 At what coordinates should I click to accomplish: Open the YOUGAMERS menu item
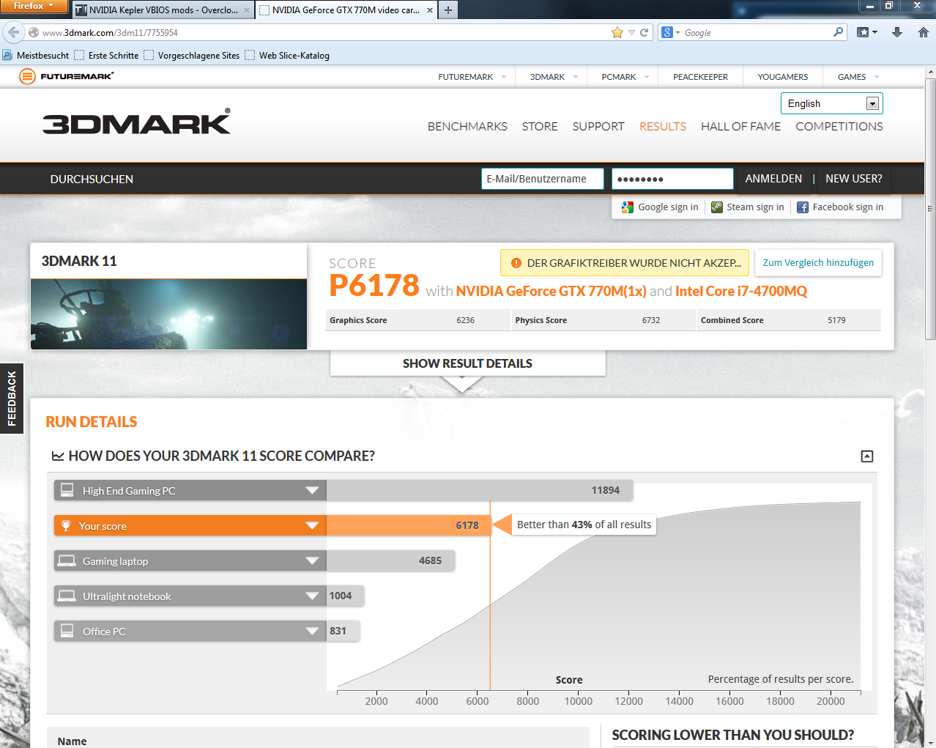click(783, 77)
